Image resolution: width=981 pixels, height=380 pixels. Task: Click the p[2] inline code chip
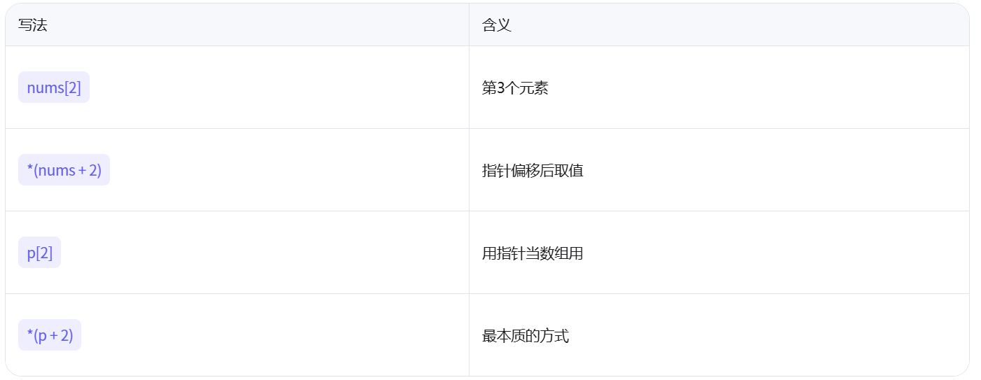39,253
